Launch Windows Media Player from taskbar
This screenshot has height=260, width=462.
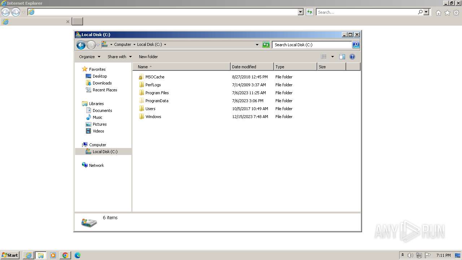[53, 255]
